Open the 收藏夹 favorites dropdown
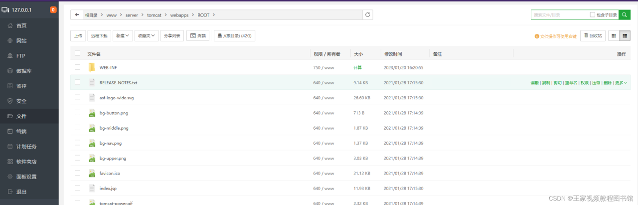Viewport: 638px width, 205px height. [147, 36]
